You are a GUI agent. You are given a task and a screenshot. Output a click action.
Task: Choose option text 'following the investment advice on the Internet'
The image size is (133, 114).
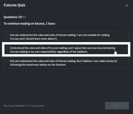(38, 65)
